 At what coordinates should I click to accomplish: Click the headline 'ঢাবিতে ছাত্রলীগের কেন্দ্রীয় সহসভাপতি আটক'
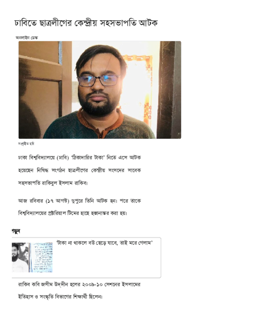point(86,23)
